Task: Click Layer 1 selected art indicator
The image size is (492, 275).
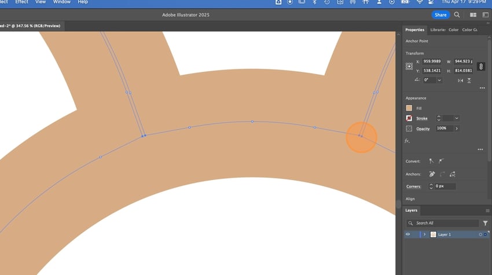Action: click(485, 234)
